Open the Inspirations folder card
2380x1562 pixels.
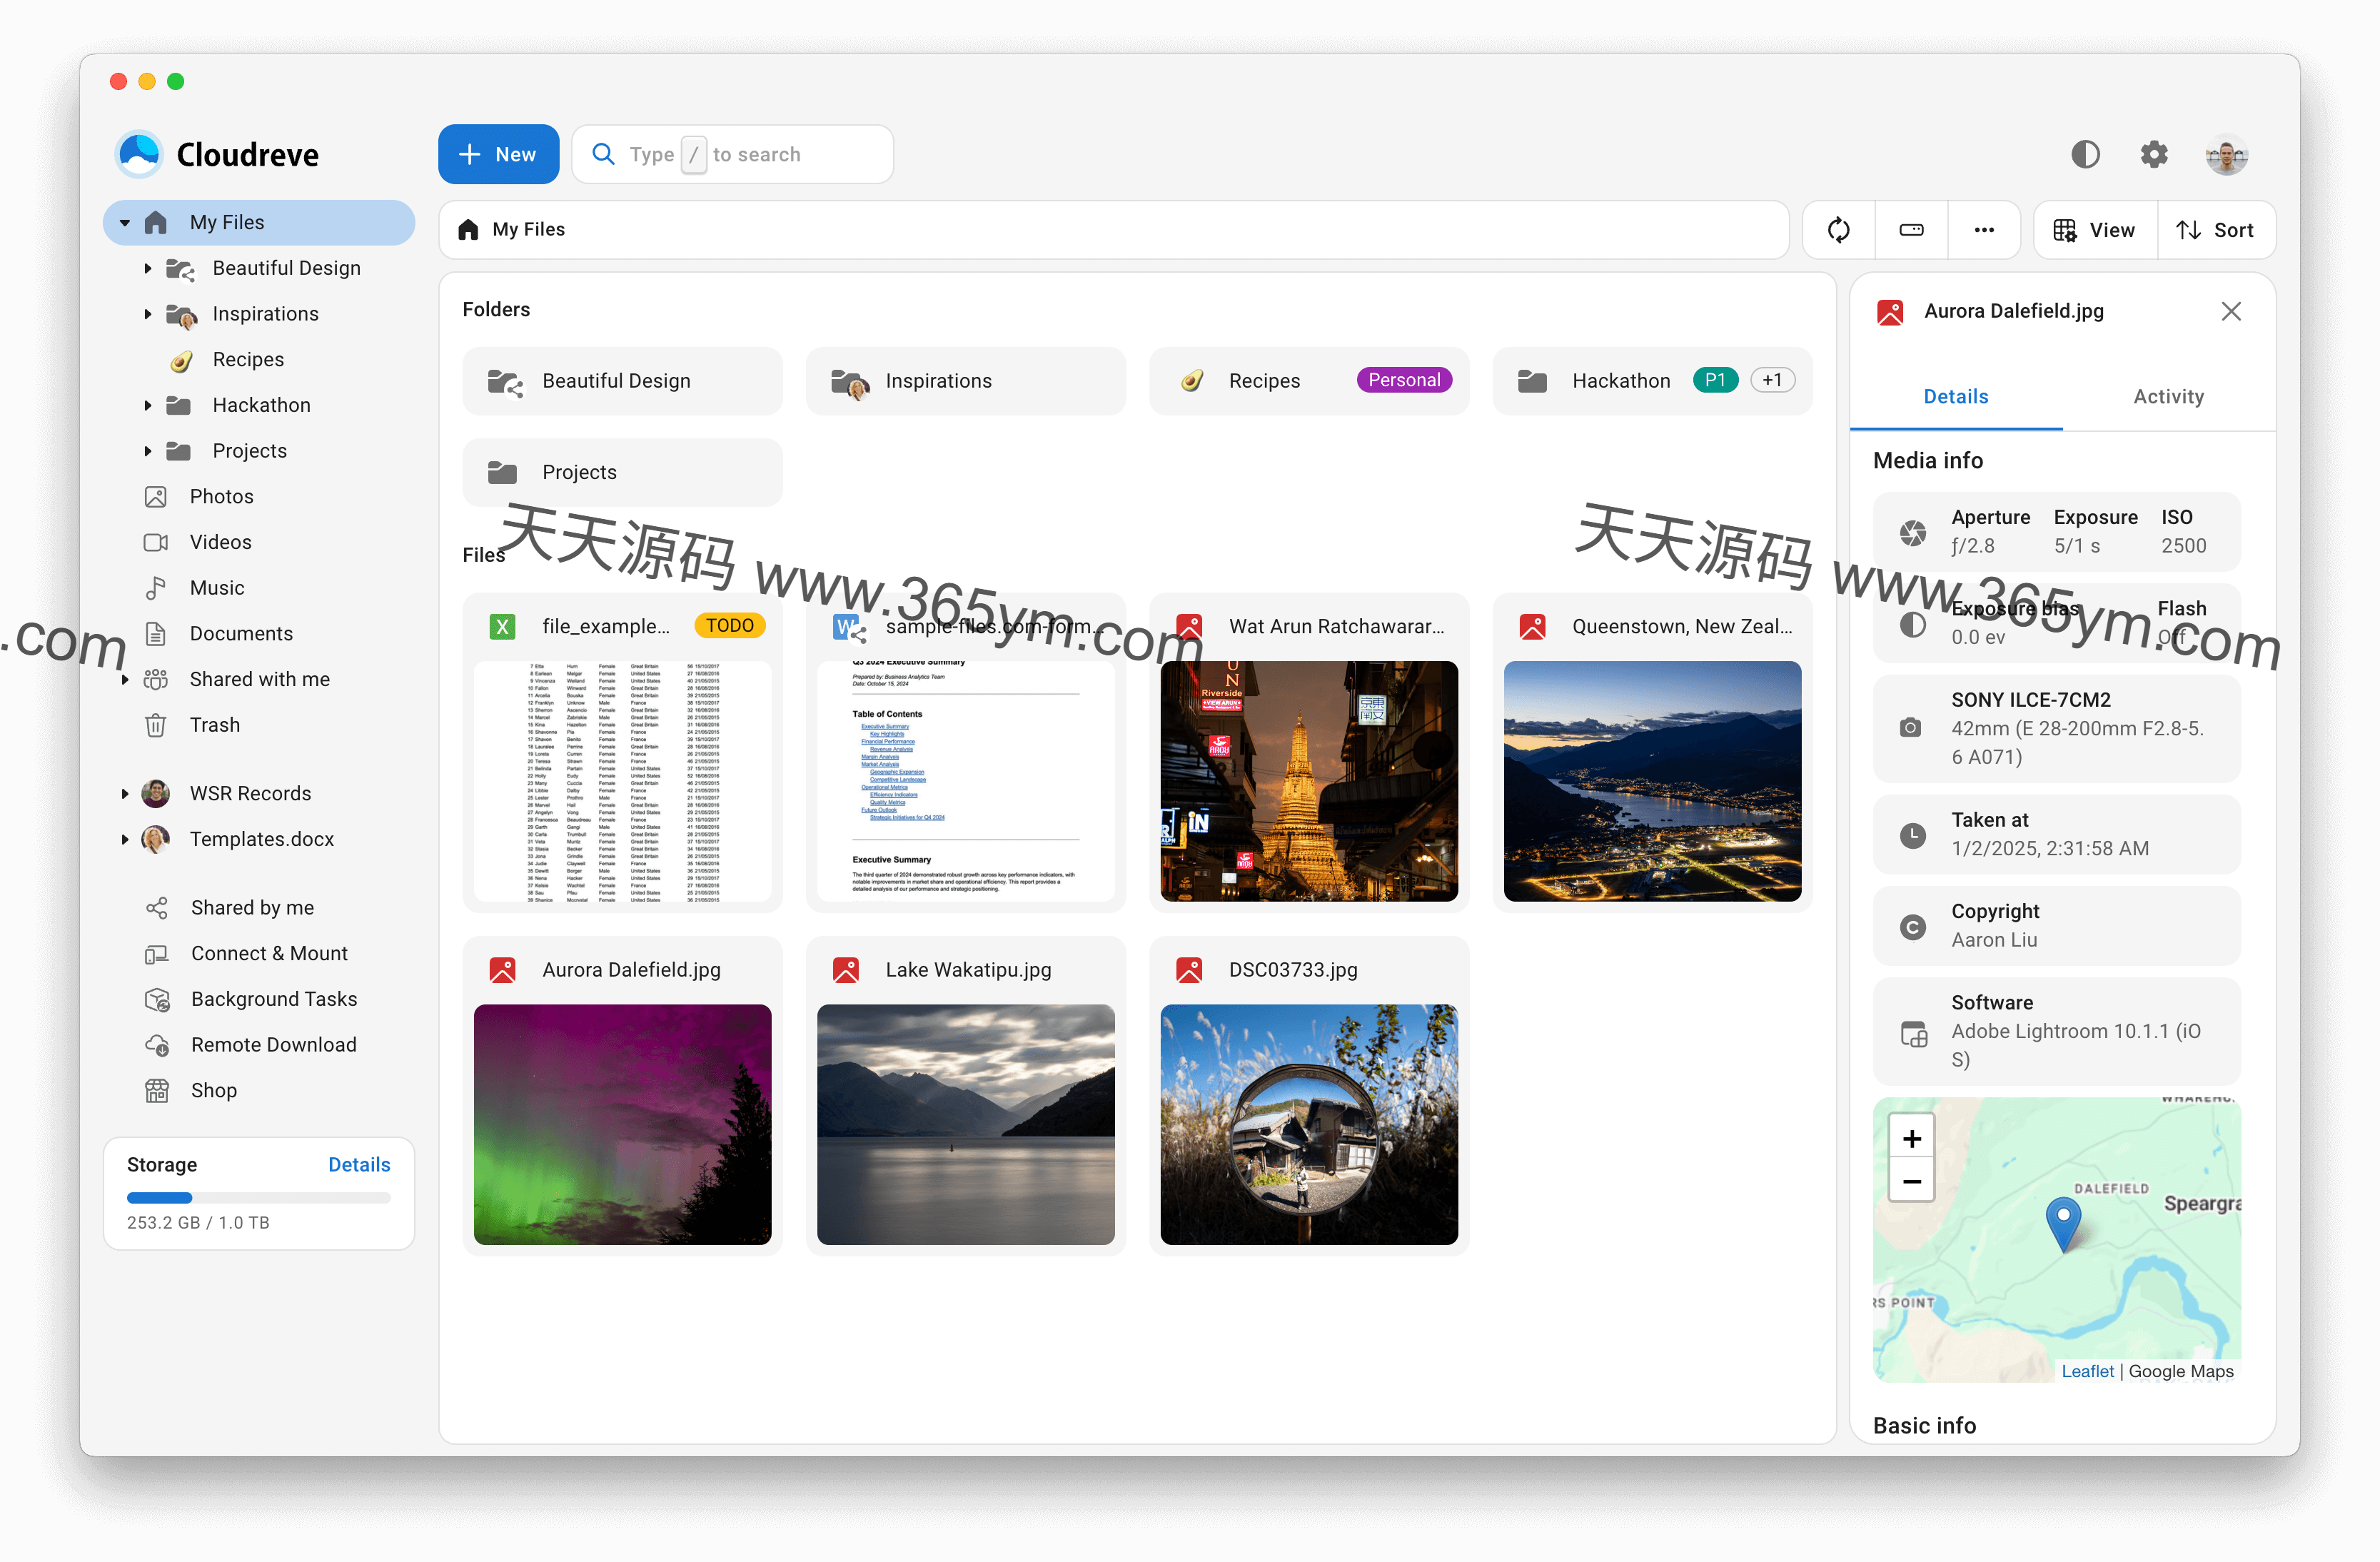[x=965, y=381]
